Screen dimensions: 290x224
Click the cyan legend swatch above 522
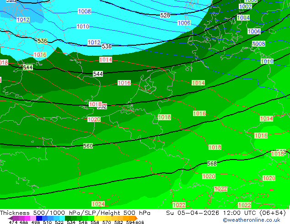62,218
